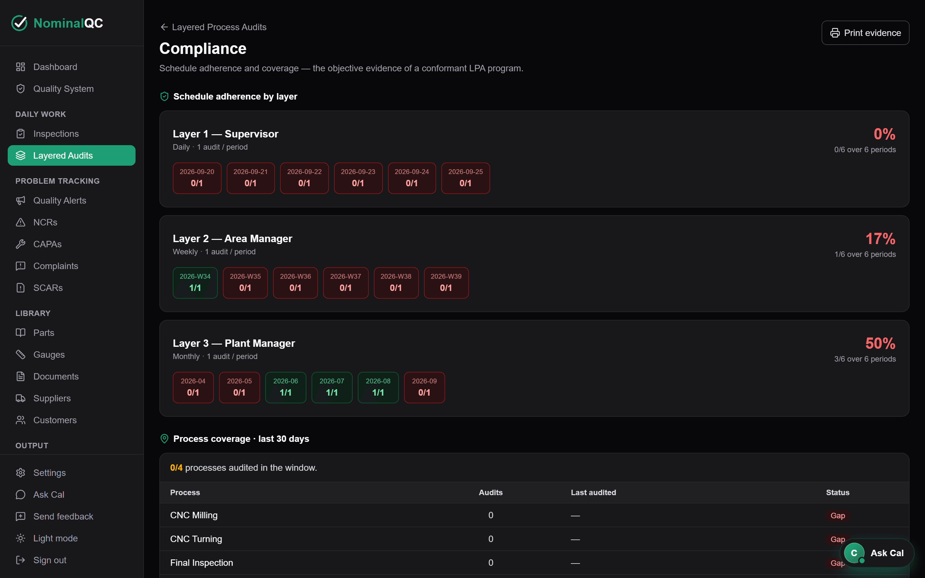Click the SCARs file alert icon
This screenshot has height=578, width=925.
(21, 288)
